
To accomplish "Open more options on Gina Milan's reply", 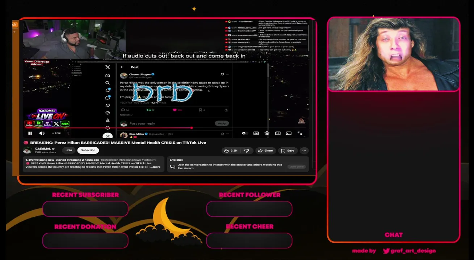I will [x=227, y=134].
